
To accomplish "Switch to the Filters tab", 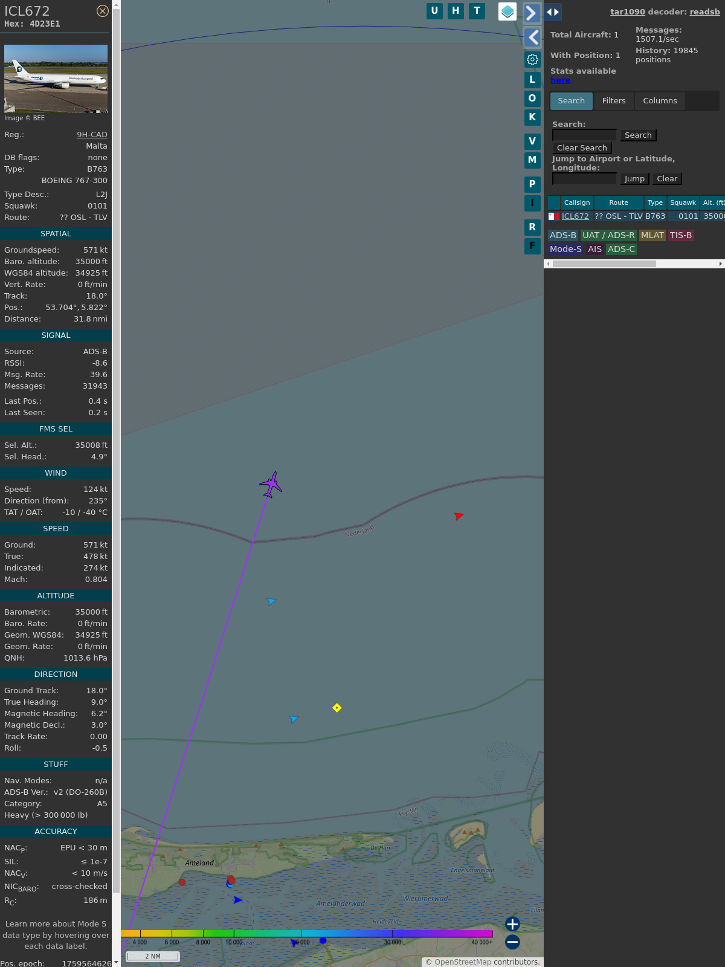I will tap(613, 101).
